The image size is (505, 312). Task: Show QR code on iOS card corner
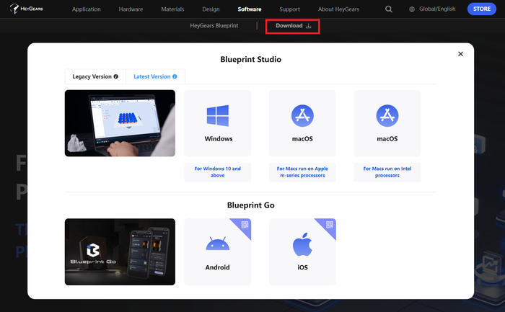point(329,225)
